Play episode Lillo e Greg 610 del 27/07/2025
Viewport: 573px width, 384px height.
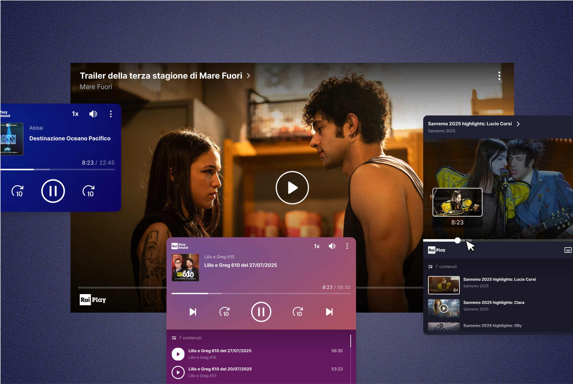point(178,354)
